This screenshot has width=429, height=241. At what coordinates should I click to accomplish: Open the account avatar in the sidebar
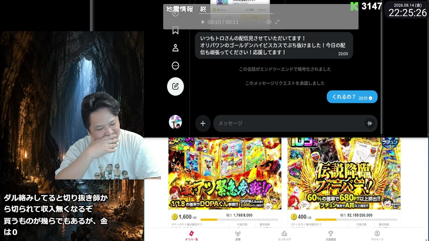175,122
